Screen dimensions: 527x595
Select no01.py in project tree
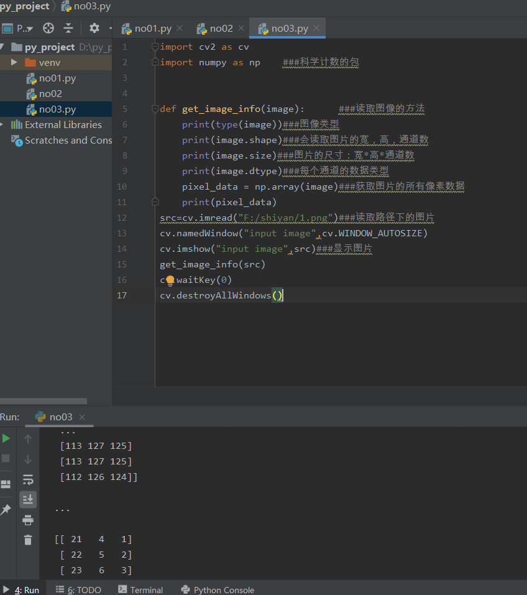(x=56, y=78)
